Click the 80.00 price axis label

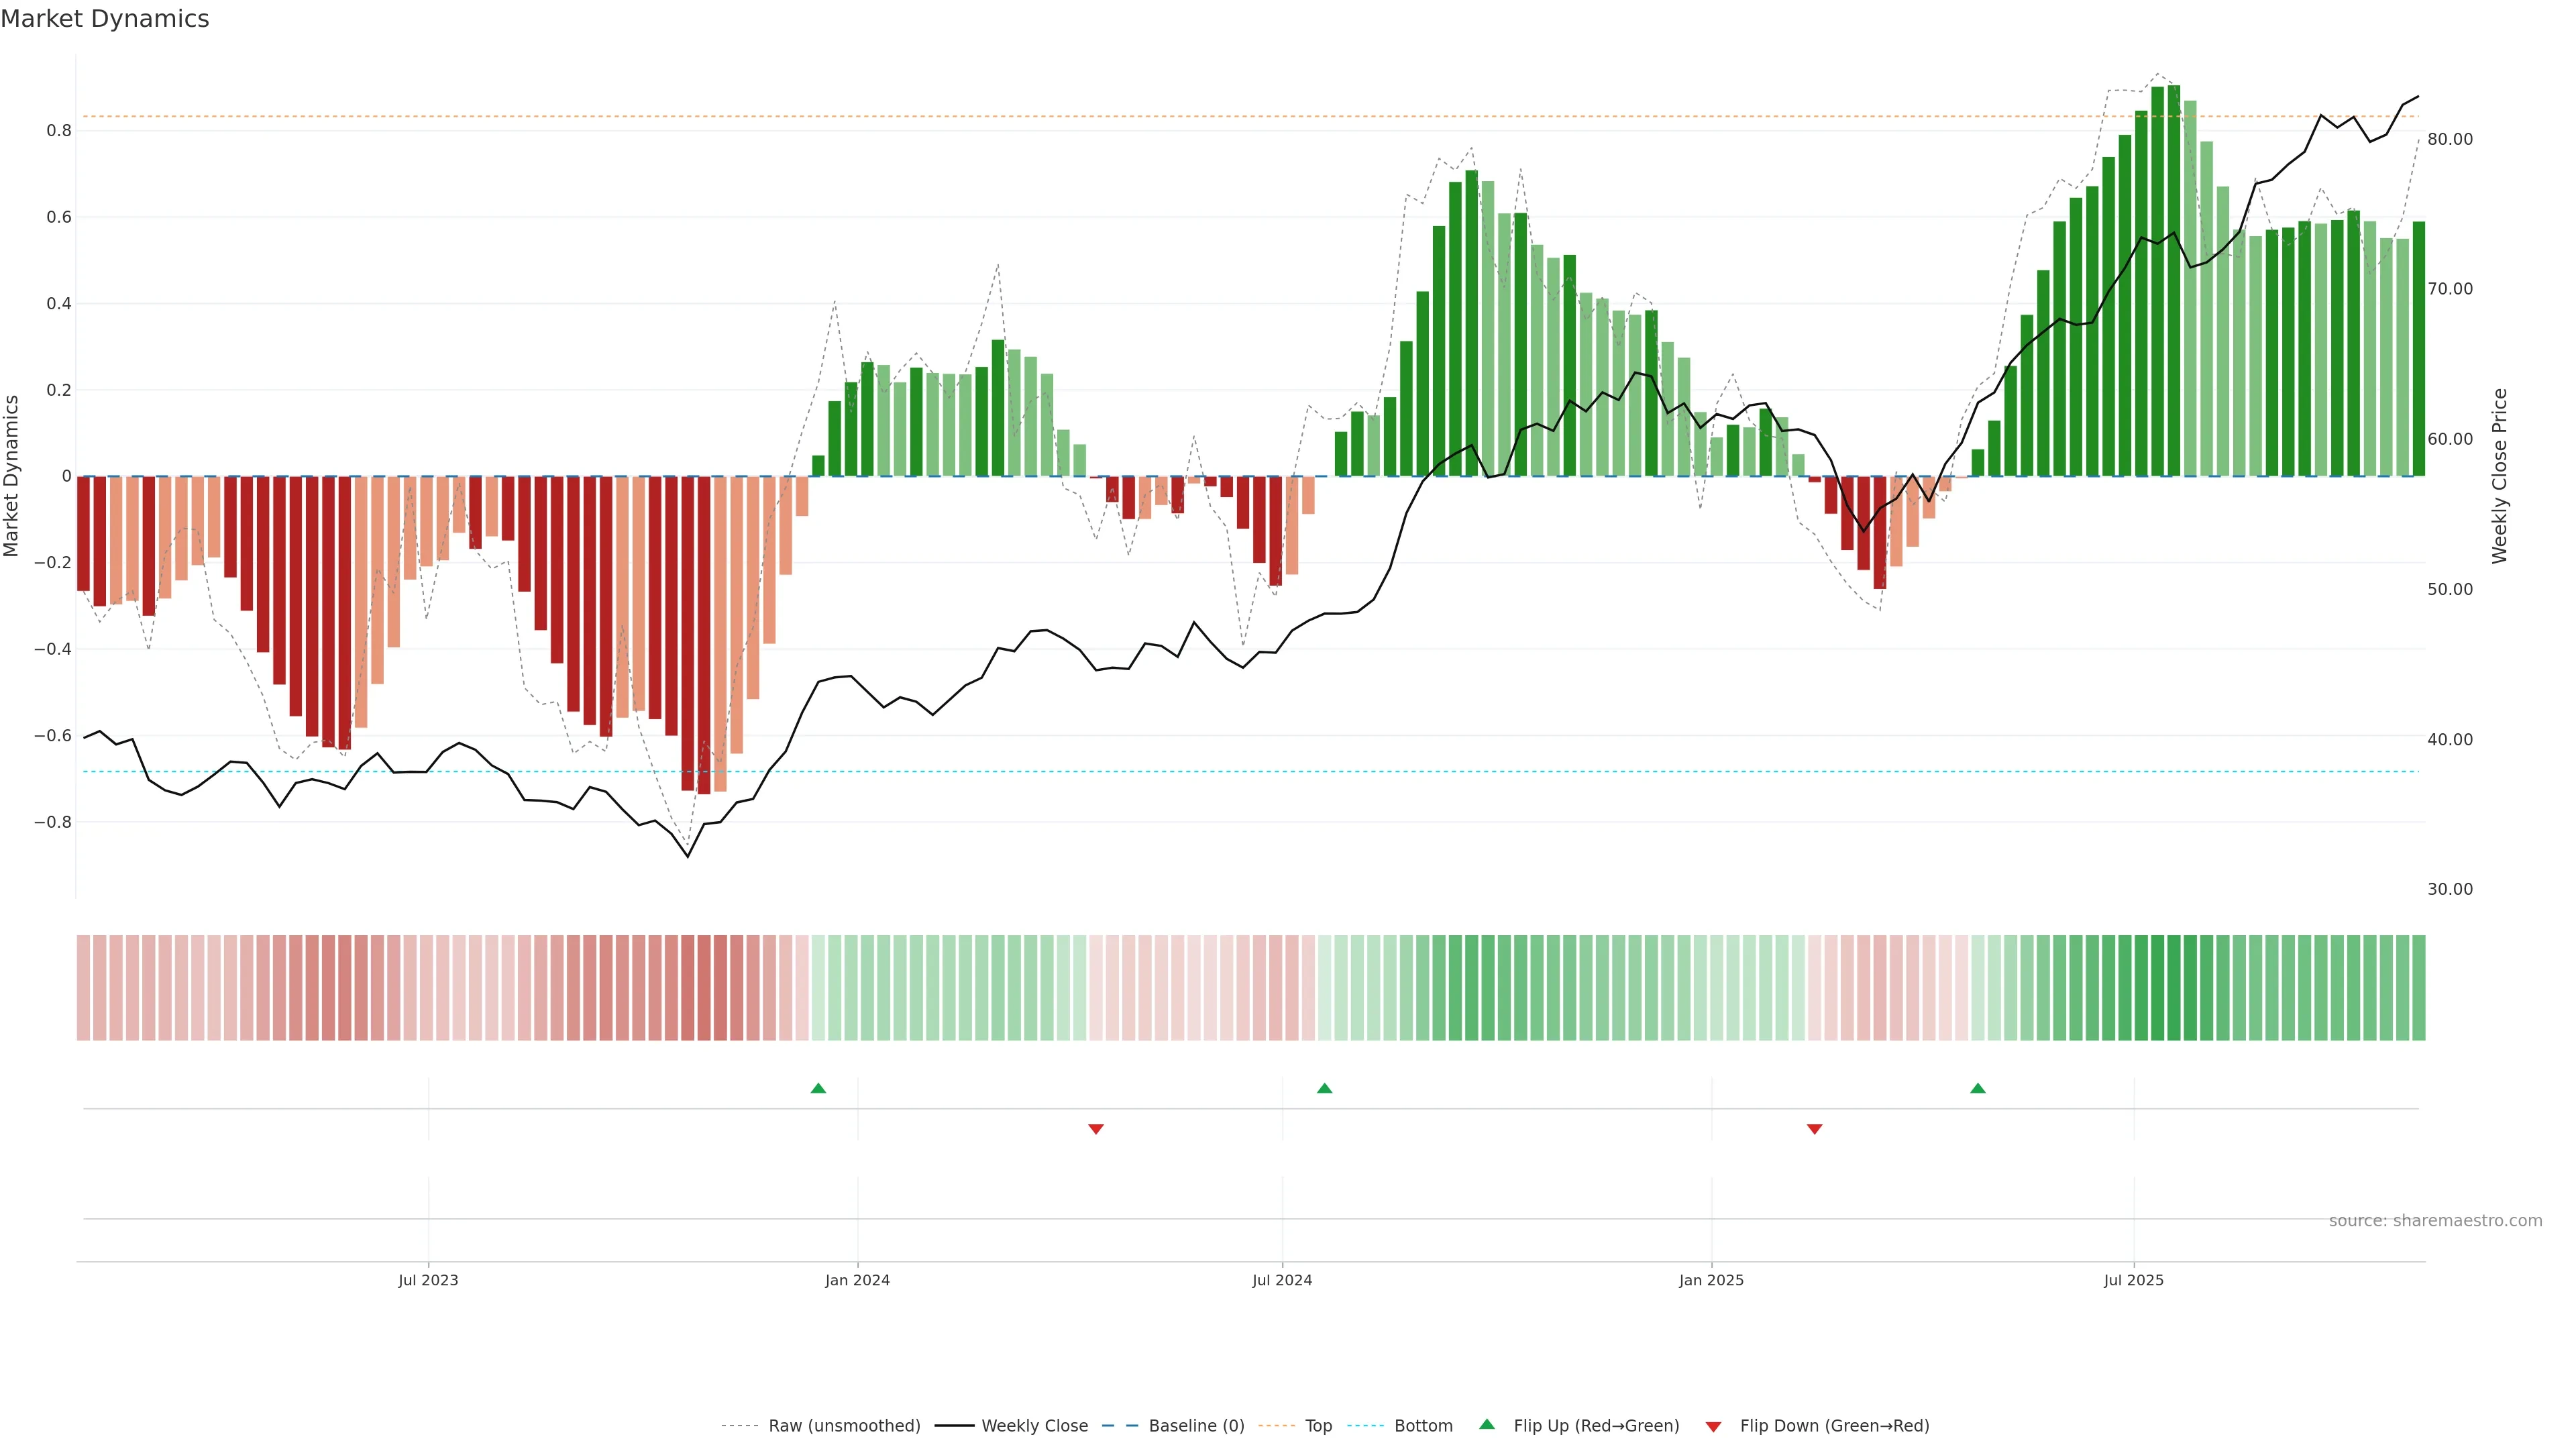point(2449,139)
